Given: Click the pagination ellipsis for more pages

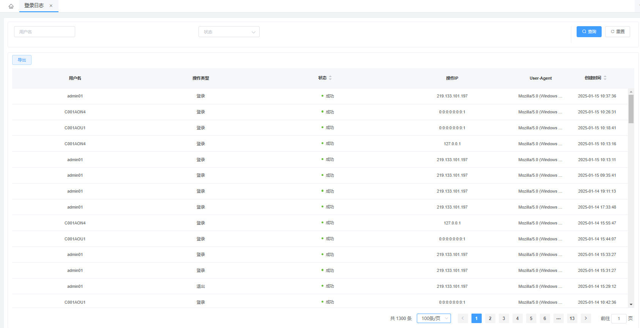Looking at the screenshot, I should pos(558,319).
